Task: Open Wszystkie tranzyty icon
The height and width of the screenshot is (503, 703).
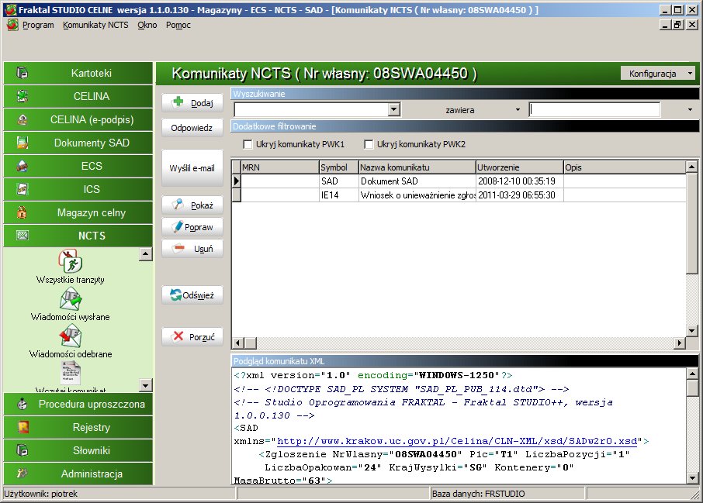Action: [70, 261]
